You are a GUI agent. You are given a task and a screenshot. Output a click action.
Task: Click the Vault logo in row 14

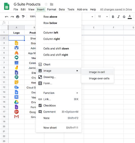coord(17,97)
